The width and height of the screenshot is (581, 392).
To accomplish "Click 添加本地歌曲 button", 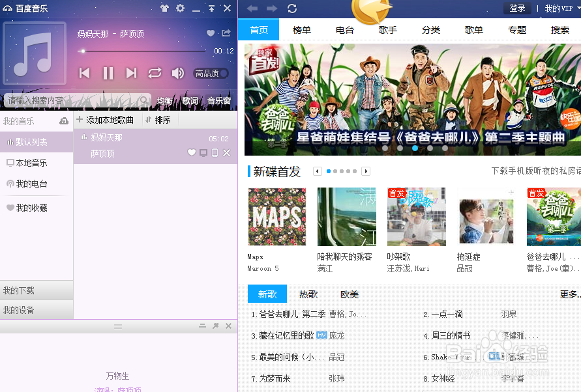I will click(x=105, y=120).
